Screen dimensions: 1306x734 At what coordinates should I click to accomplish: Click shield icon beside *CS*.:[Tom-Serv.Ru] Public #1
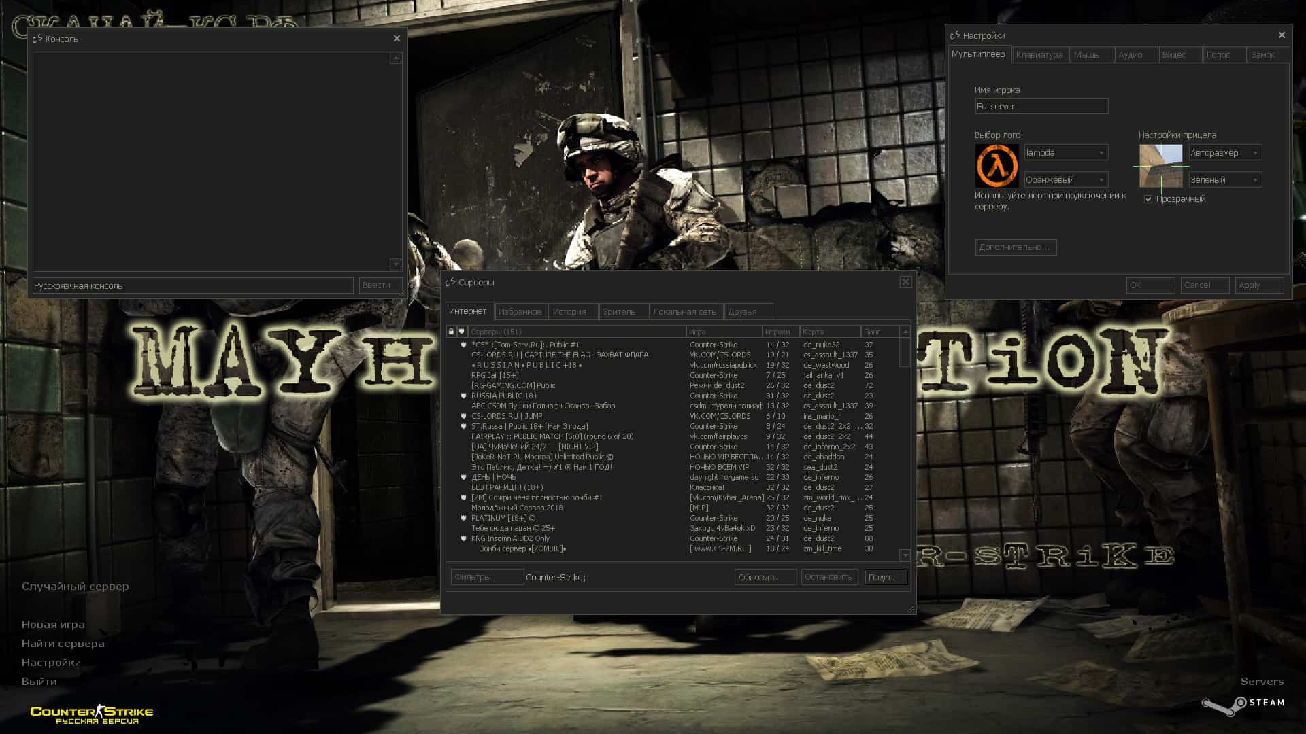(x=464, y=345)
